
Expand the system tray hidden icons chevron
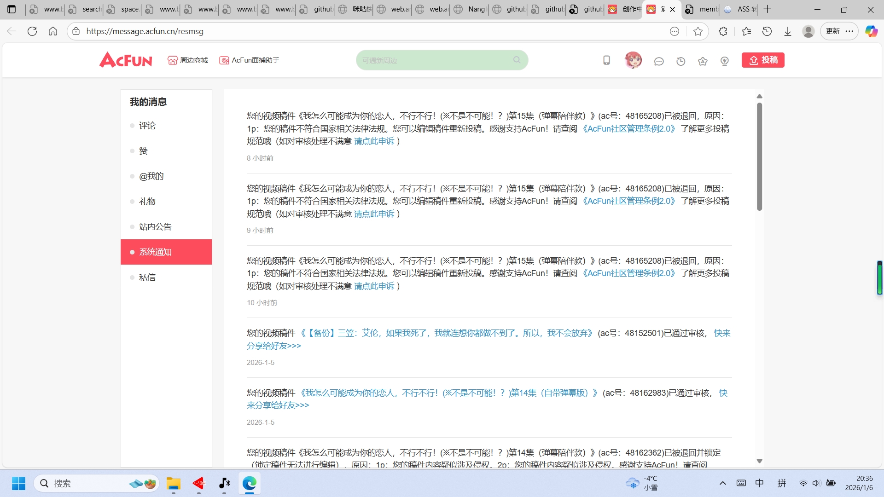click(723, 483)
